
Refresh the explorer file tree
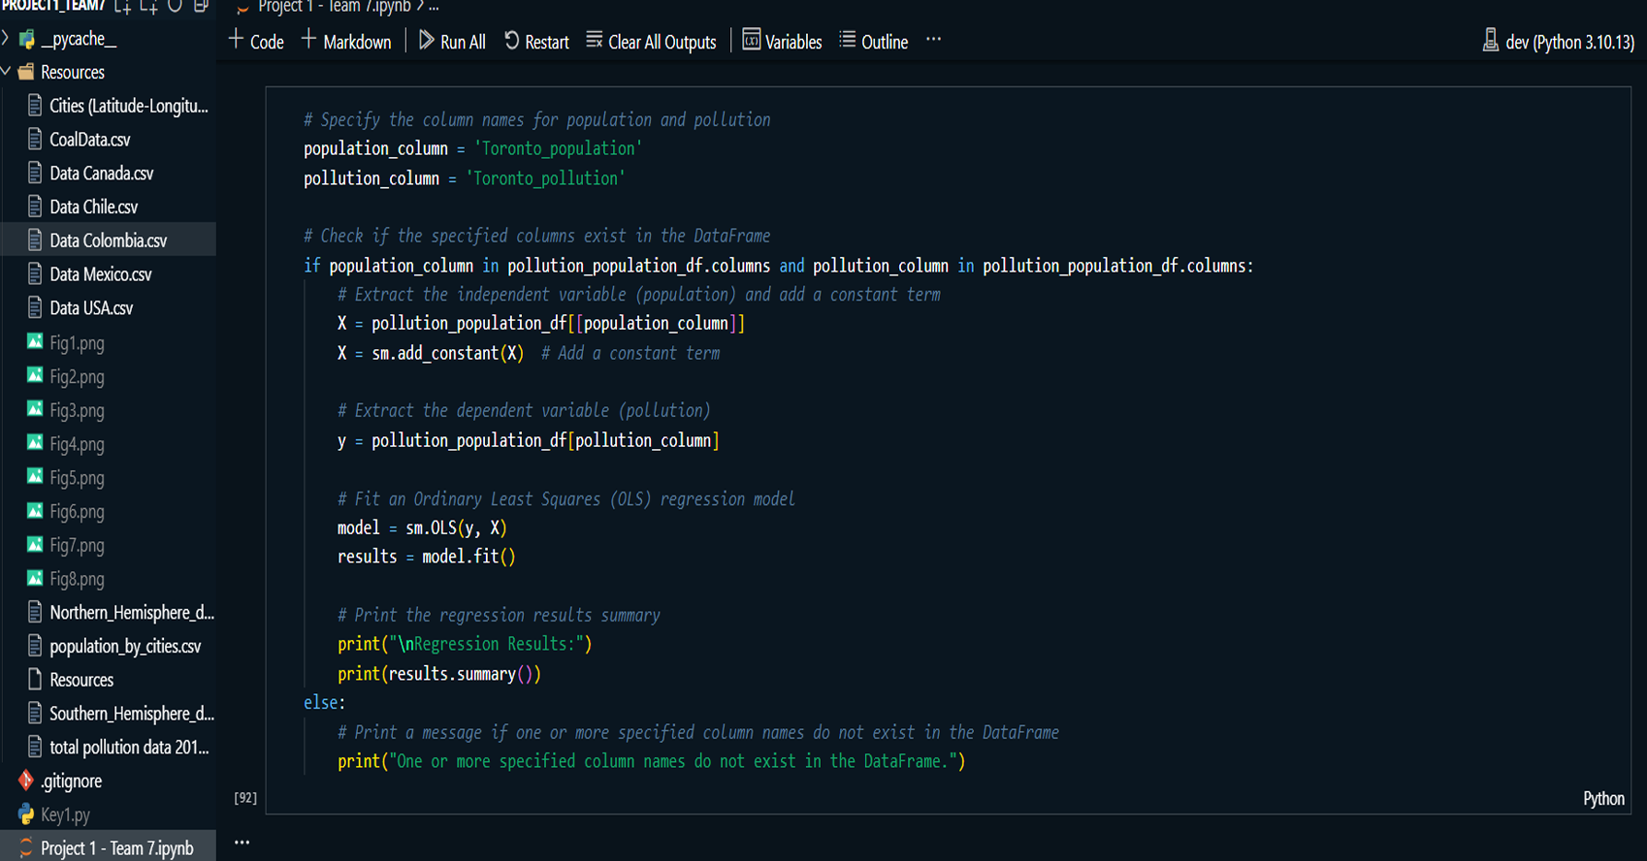[x=175, y=6]
